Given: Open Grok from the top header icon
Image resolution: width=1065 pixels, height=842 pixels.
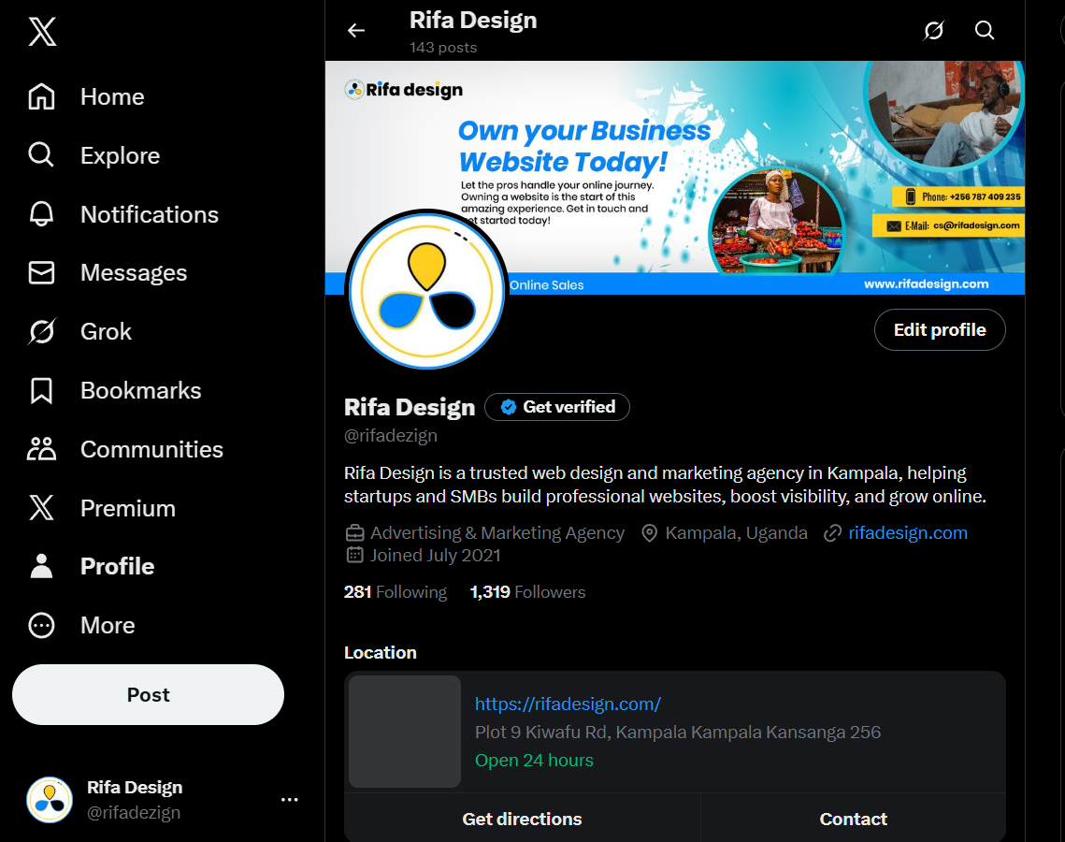Looking at the screenshot, I should [x=933, y=31].
